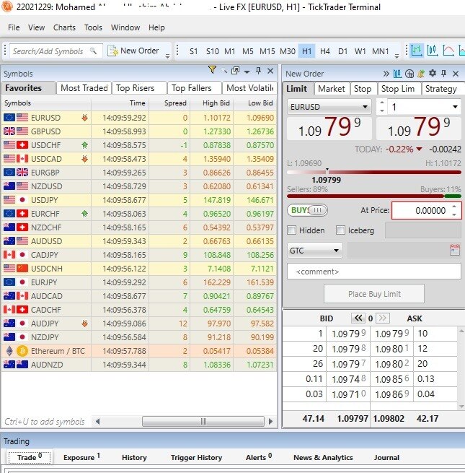Open the Charts menu

tap(64, 27)
